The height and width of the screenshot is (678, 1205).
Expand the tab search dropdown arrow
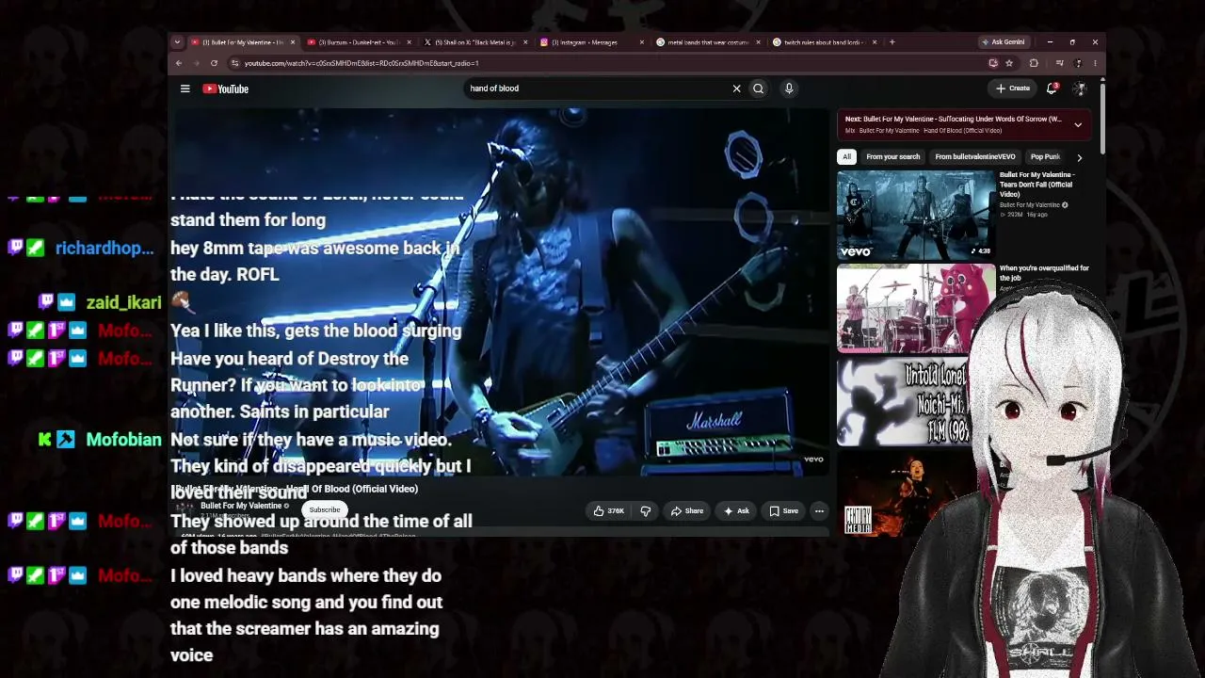tap(176, 42)
